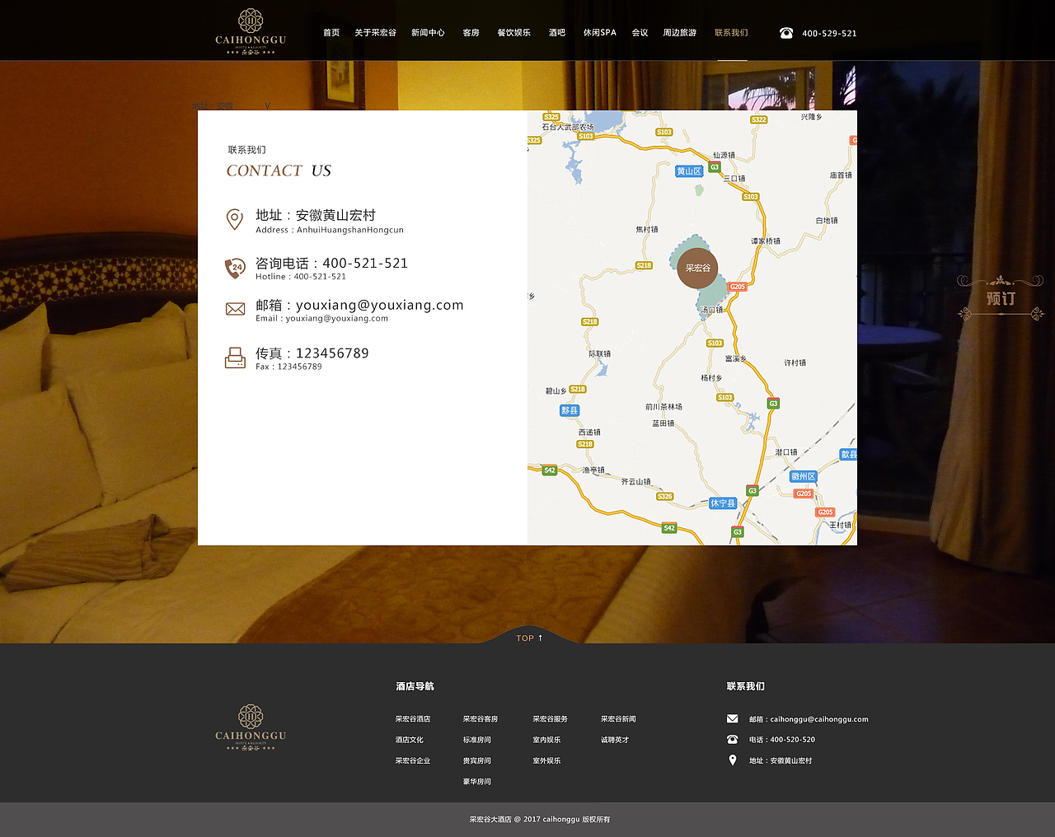Select the 周边旅游 navigation tab

[679, 33]
